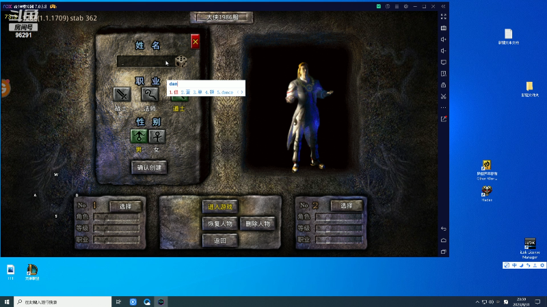Open the iLok License Manager shortcut
The height and width of the screenshot is (307, 547).
click(530, 248)
